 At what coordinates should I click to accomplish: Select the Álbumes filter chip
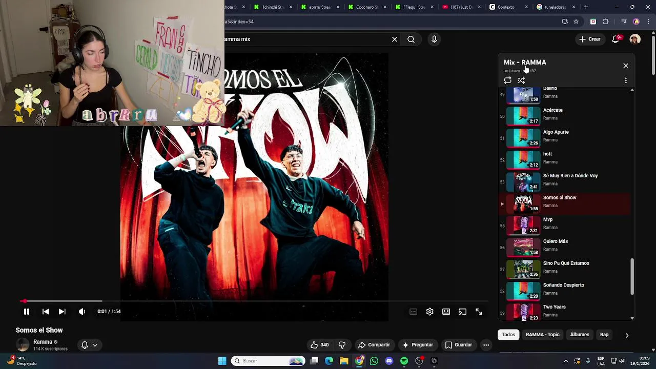[580, 335]
